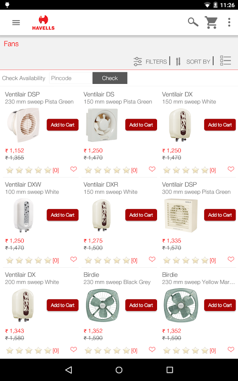Image resolution: width=238 pixels, height=381 pixels.
Task: Tap the Android back navigation button
Action: pyautogui.click(x=69, y=370)
